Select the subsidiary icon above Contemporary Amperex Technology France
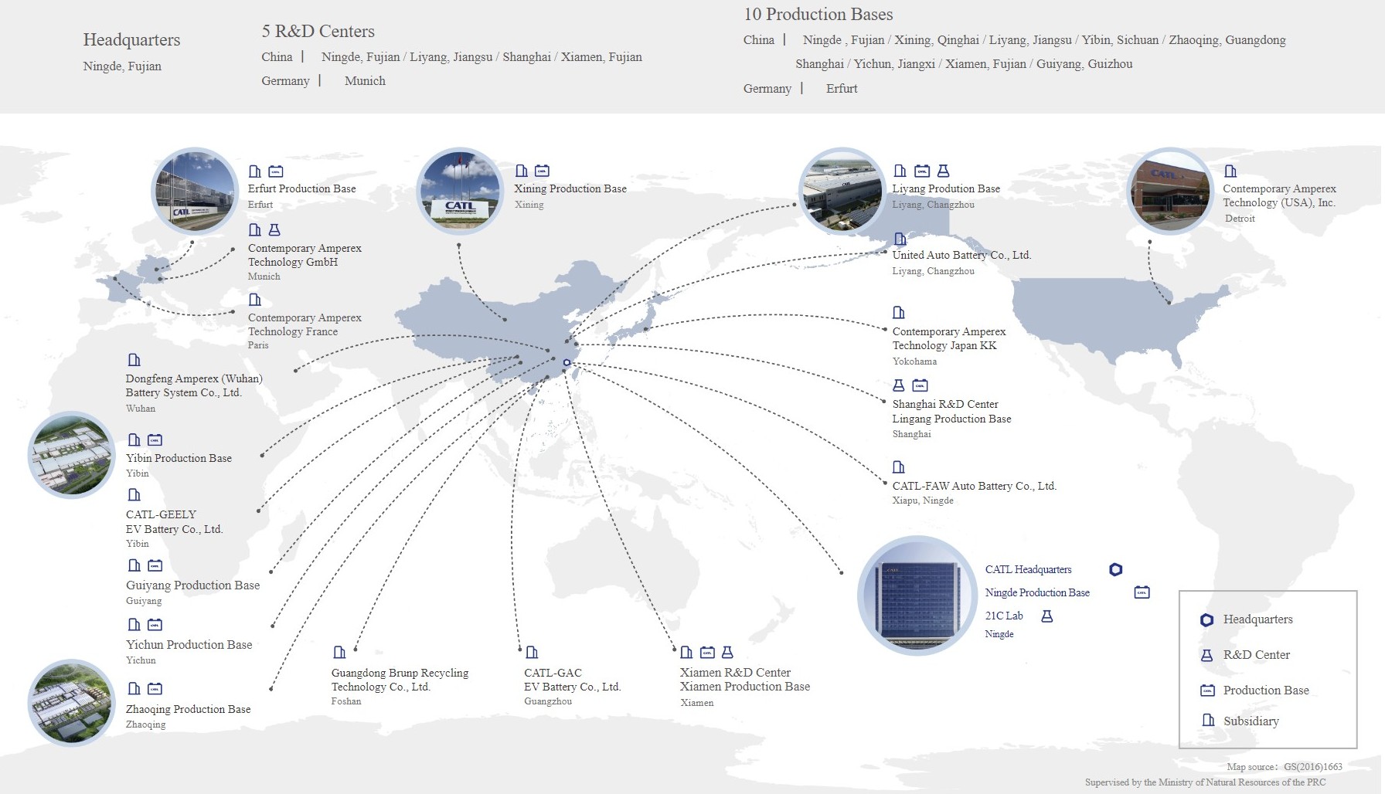This screenshot has height=794, width=1385. point(255,300)
